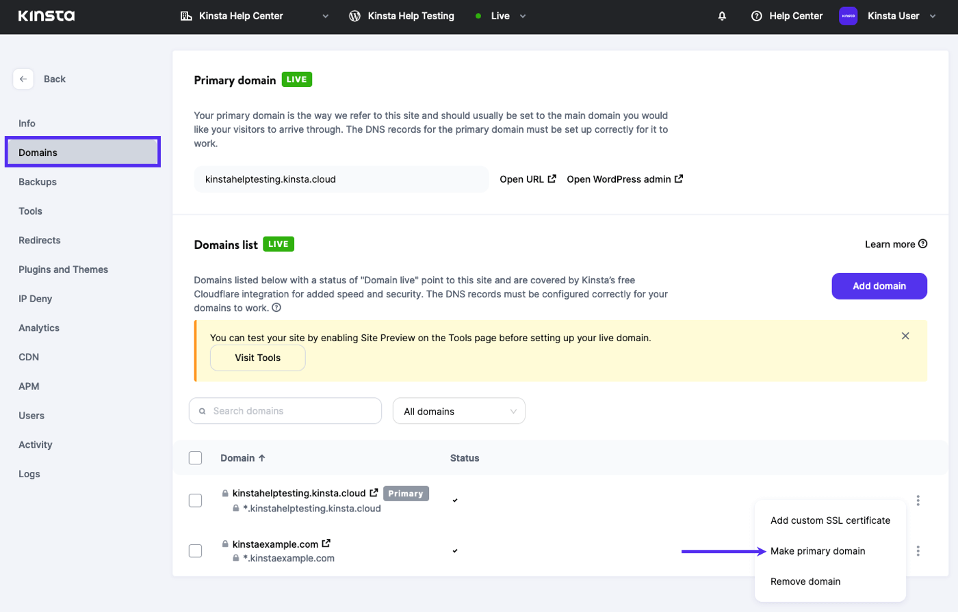Open the kebab menu for kinstahelptesting.kinsta.cloud
Image resolution: width=958 pixels, height=612 pixels.
(918, 501)
